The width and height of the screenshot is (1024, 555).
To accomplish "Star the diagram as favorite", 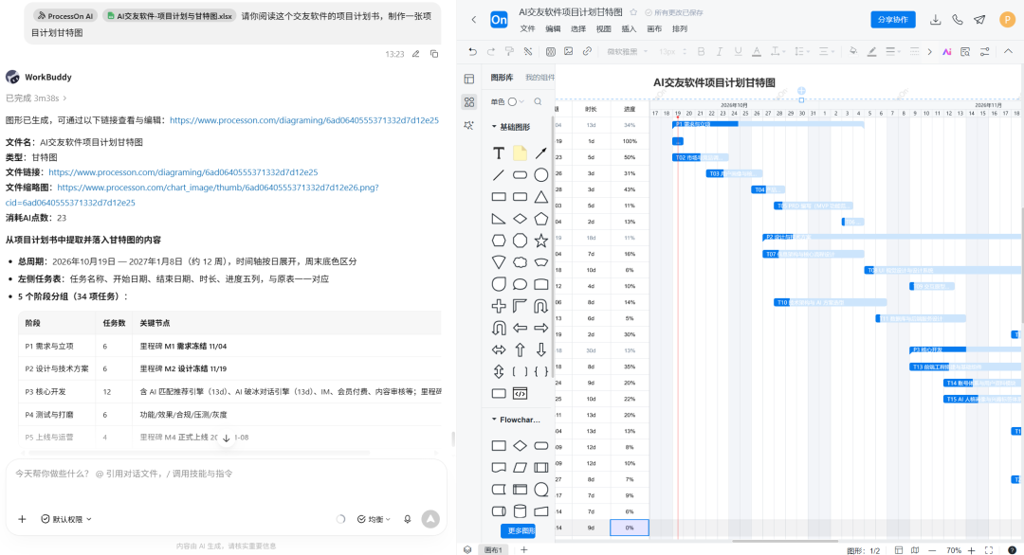I will tap(632, 12).
